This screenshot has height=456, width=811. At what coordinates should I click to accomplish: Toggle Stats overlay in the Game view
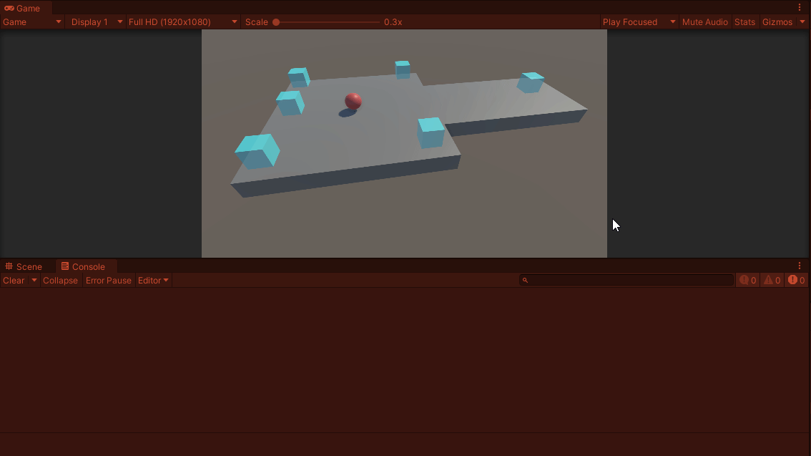point(744,22)
